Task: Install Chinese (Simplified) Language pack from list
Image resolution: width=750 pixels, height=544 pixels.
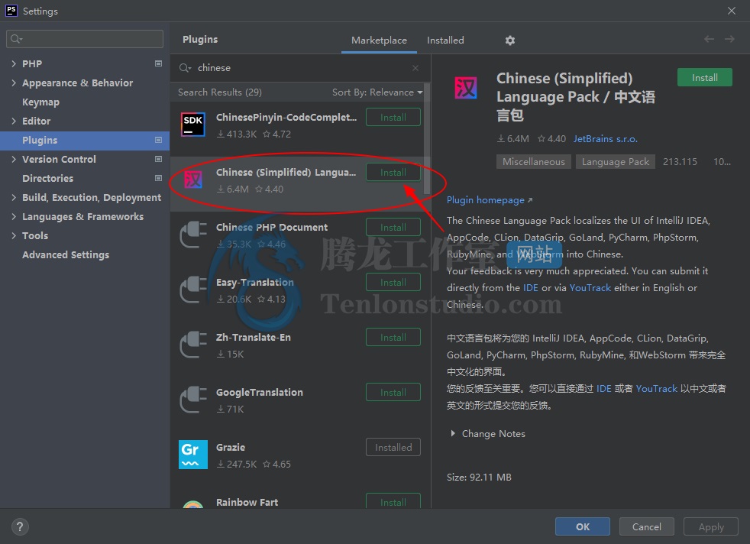Action: pyautogui.click(x=393, y=172)
